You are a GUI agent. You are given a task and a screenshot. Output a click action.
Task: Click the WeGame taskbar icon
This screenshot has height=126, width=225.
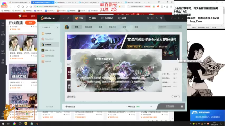[37, 123]
